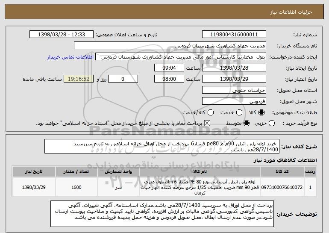
Task: Click the تاریخ نیاز column header
Action: (34, 172)
